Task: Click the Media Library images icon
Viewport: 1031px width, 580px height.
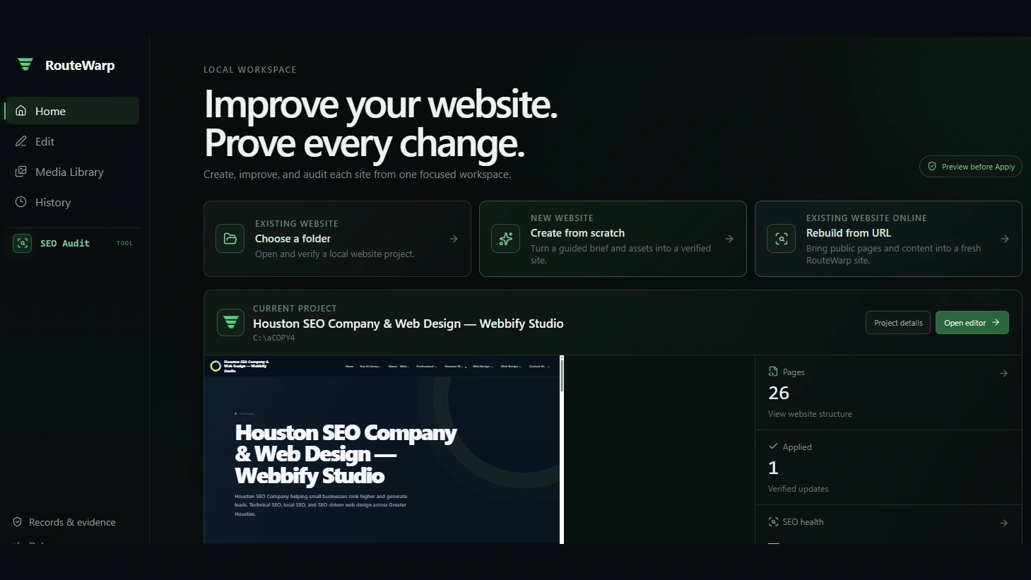Action: point(21,172)
